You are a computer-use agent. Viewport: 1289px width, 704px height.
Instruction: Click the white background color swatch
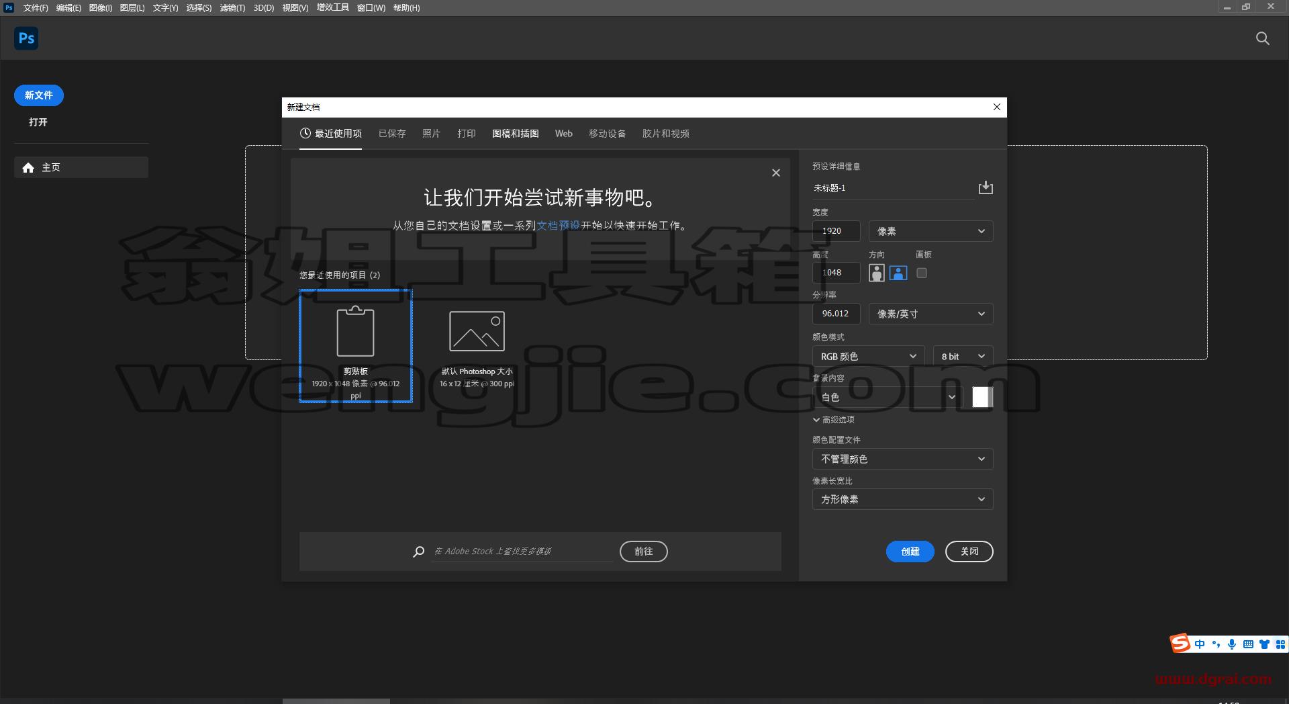point(982,397)
